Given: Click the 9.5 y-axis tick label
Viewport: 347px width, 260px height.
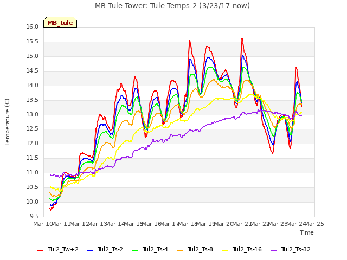Looking at the screenshot, I should coord(34,216).
